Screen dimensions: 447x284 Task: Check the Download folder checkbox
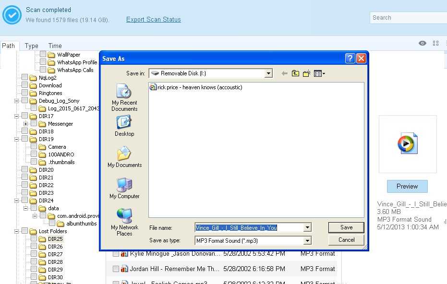coord(25,85)
